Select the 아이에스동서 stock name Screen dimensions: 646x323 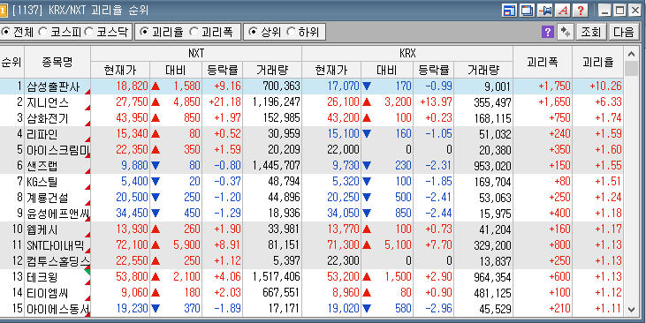pos(57,308)
